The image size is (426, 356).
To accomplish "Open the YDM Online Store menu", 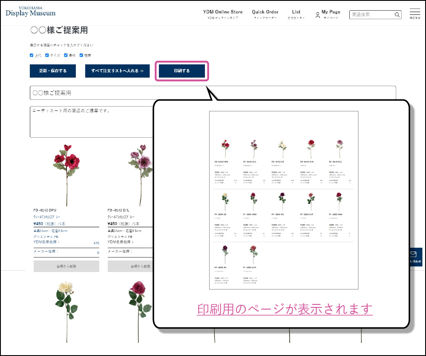I will [x=223, y=14].
